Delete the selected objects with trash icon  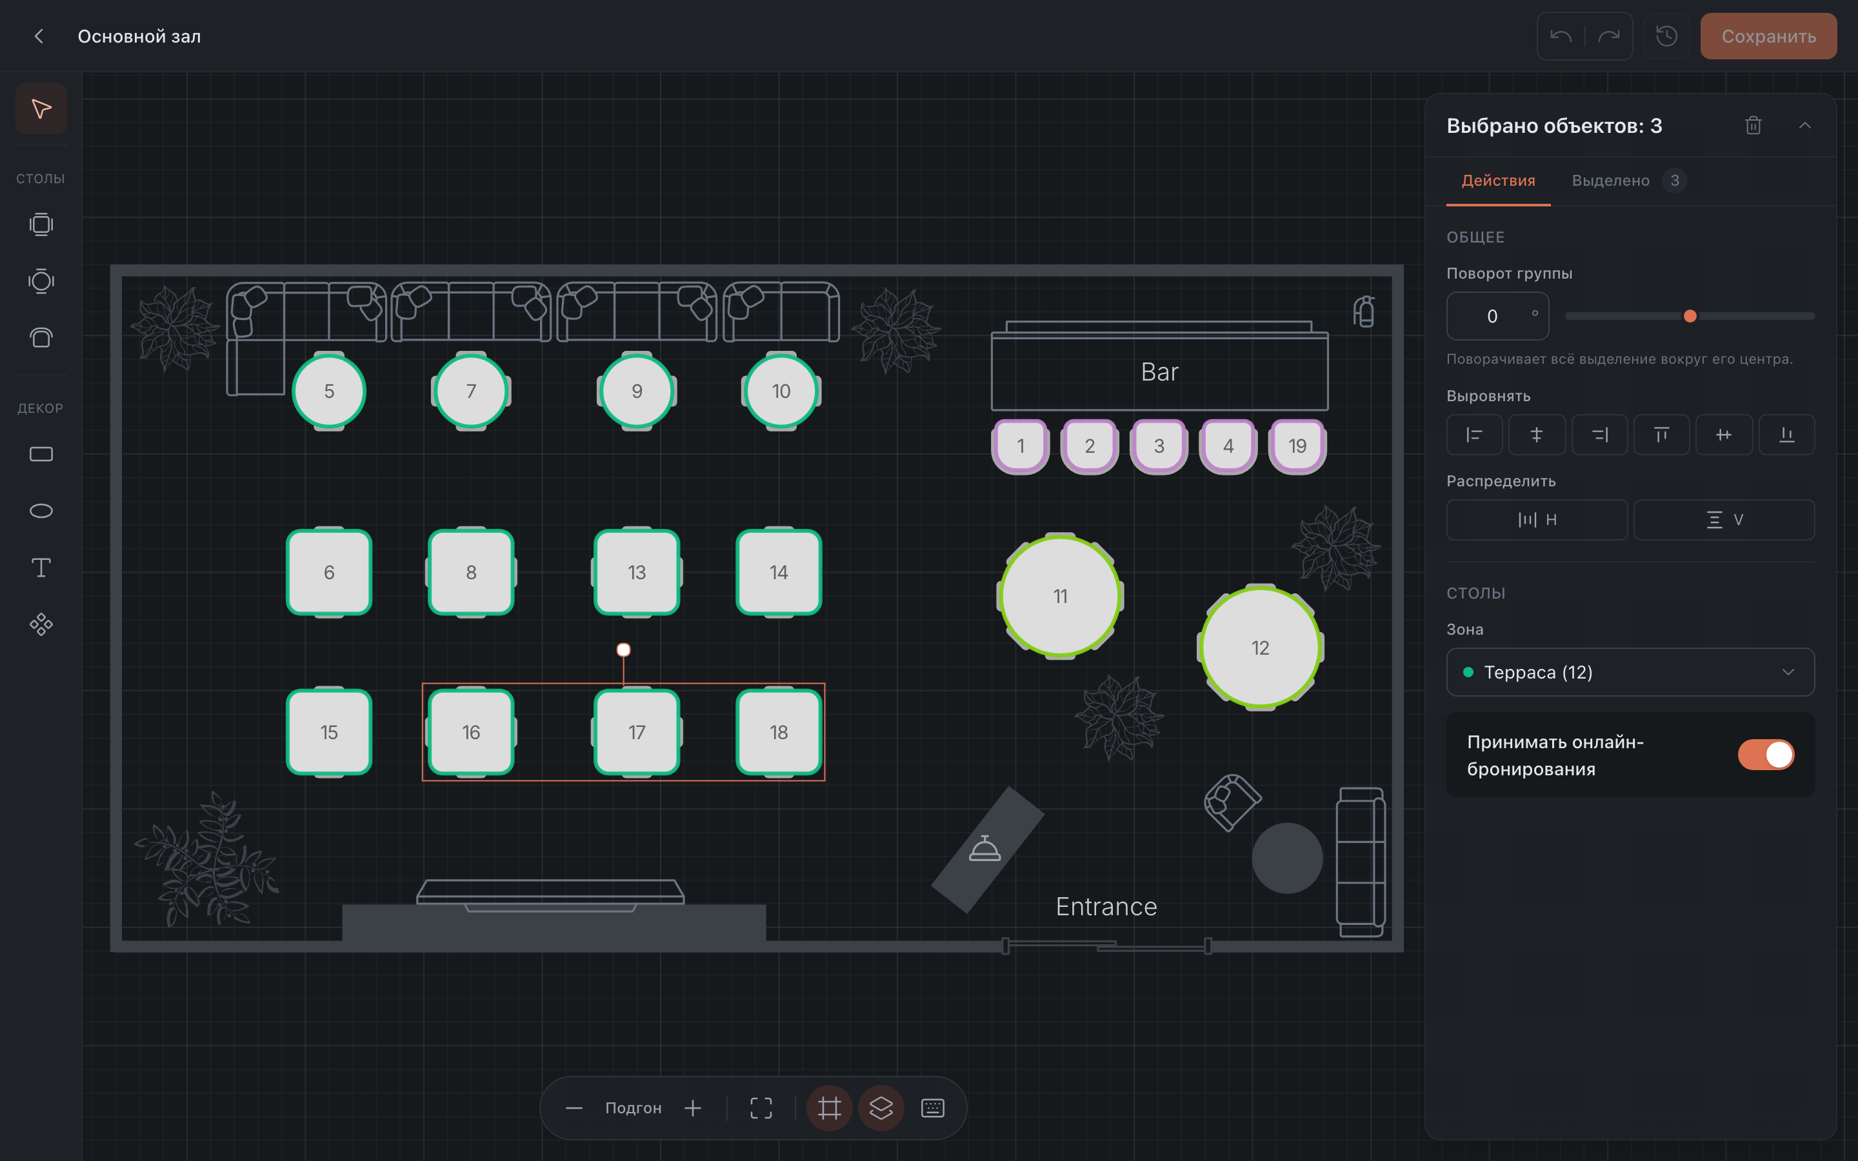pyautogui.click(x=1753, y=125)
